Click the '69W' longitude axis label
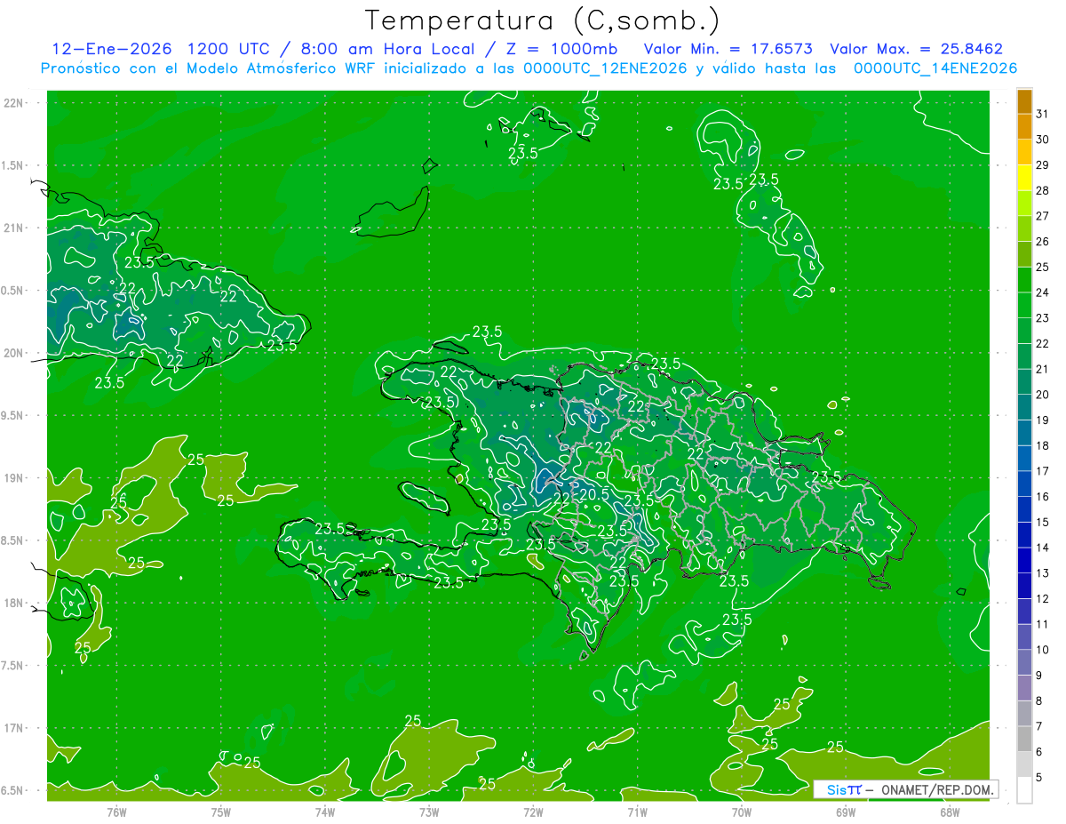Screen dimensions: 1066x824 (x=846, y=812)
